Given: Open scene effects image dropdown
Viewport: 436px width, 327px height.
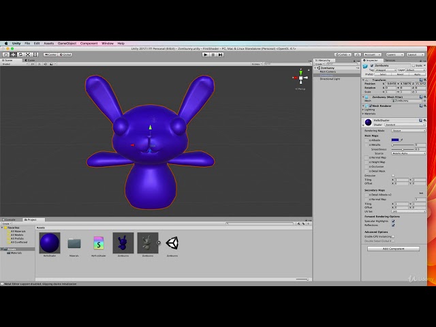Looking at the screenshot, I should coord(52,64).
